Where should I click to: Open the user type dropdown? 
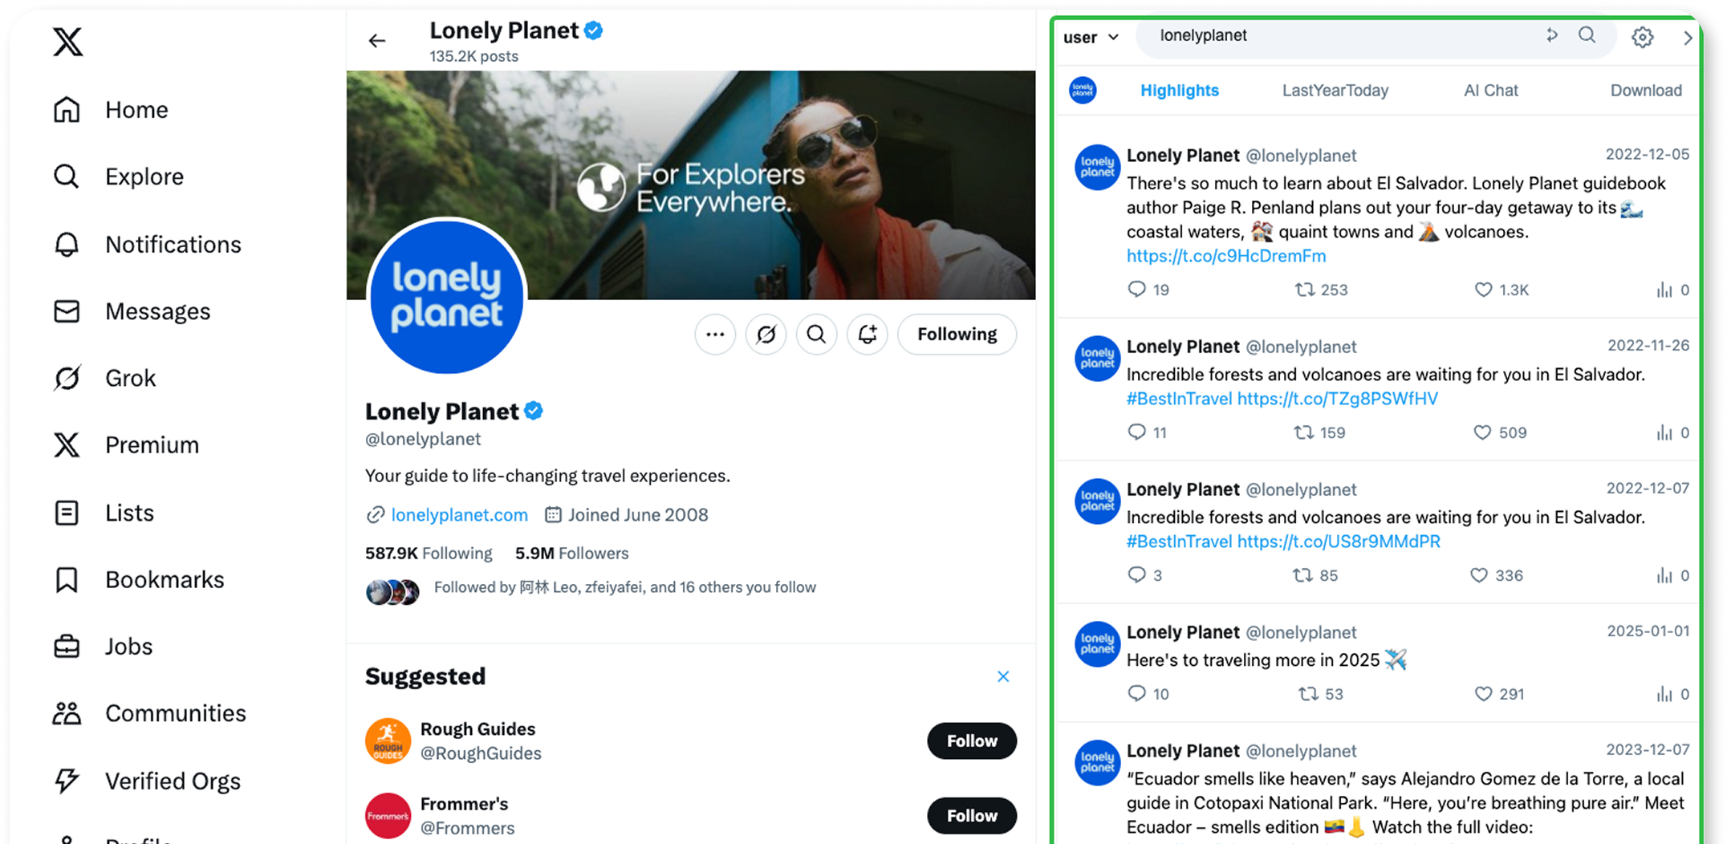(x=1090, y=38)
